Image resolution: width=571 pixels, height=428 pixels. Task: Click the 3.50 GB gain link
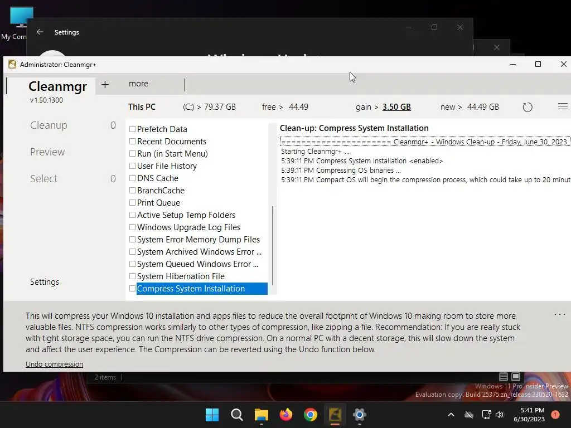click(396, 107)
